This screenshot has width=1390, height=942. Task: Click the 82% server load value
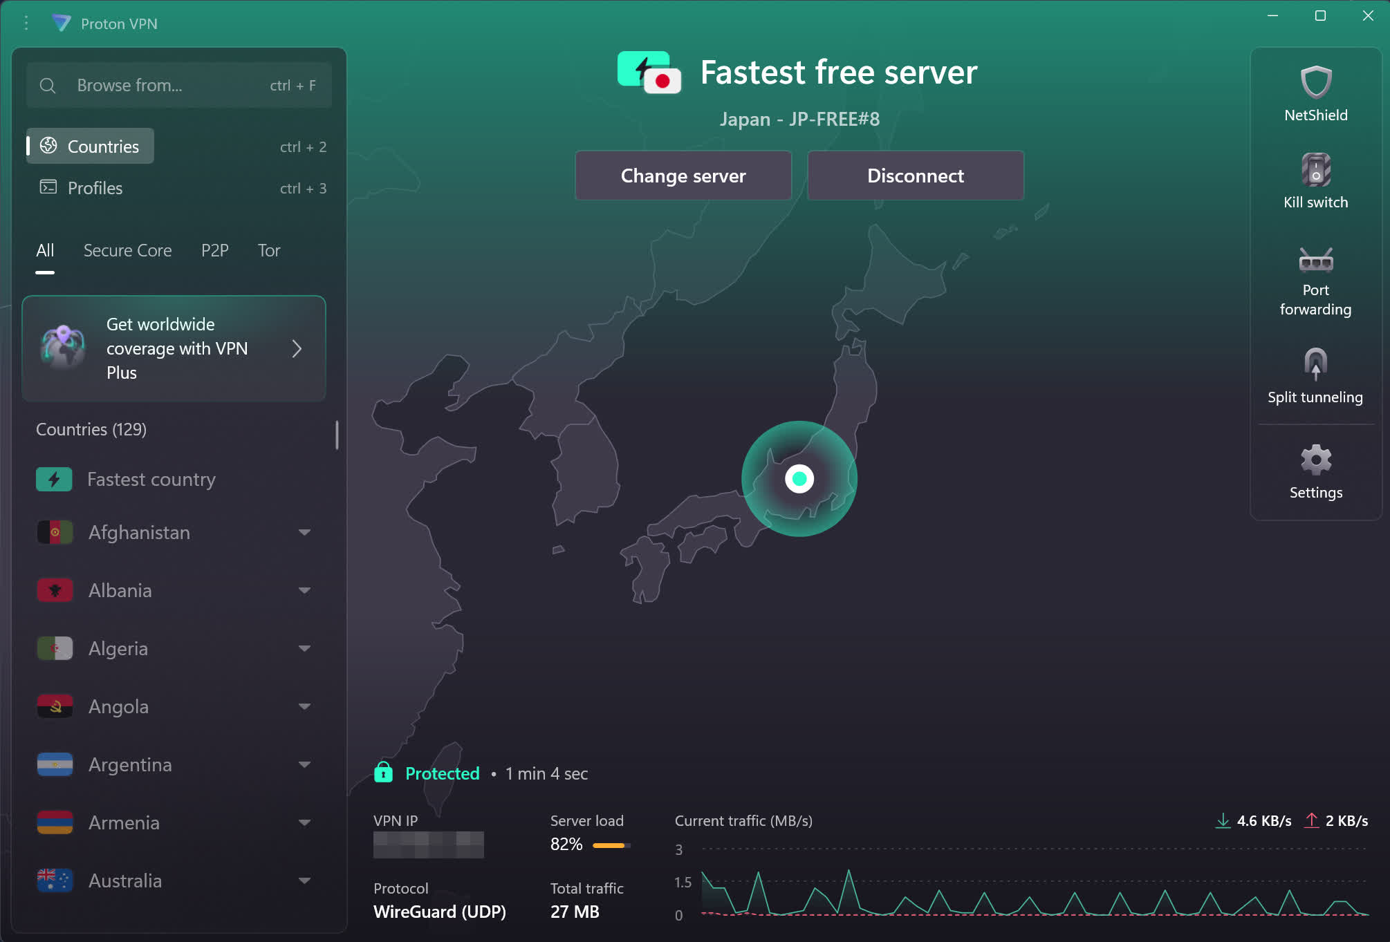pos(566,844)
